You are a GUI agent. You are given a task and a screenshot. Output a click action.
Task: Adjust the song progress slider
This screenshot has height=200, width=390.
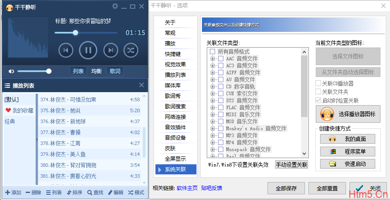(86, 33)
